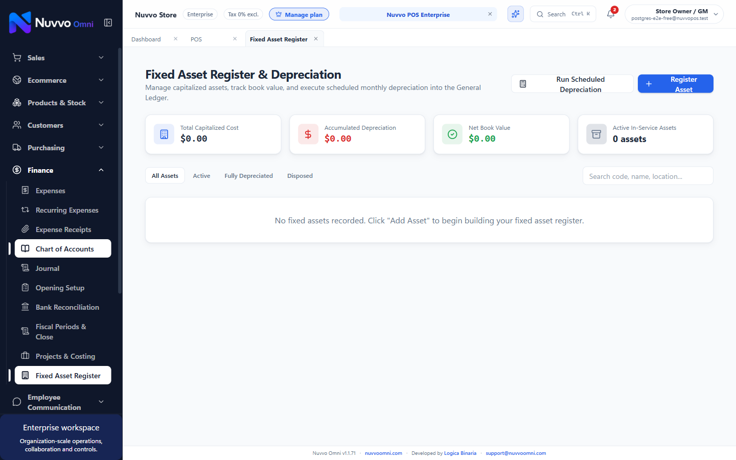This screenshot has height=460, width=736.
Task: Expand the Sales menu chevron
Action: click(x=101, y=58)
